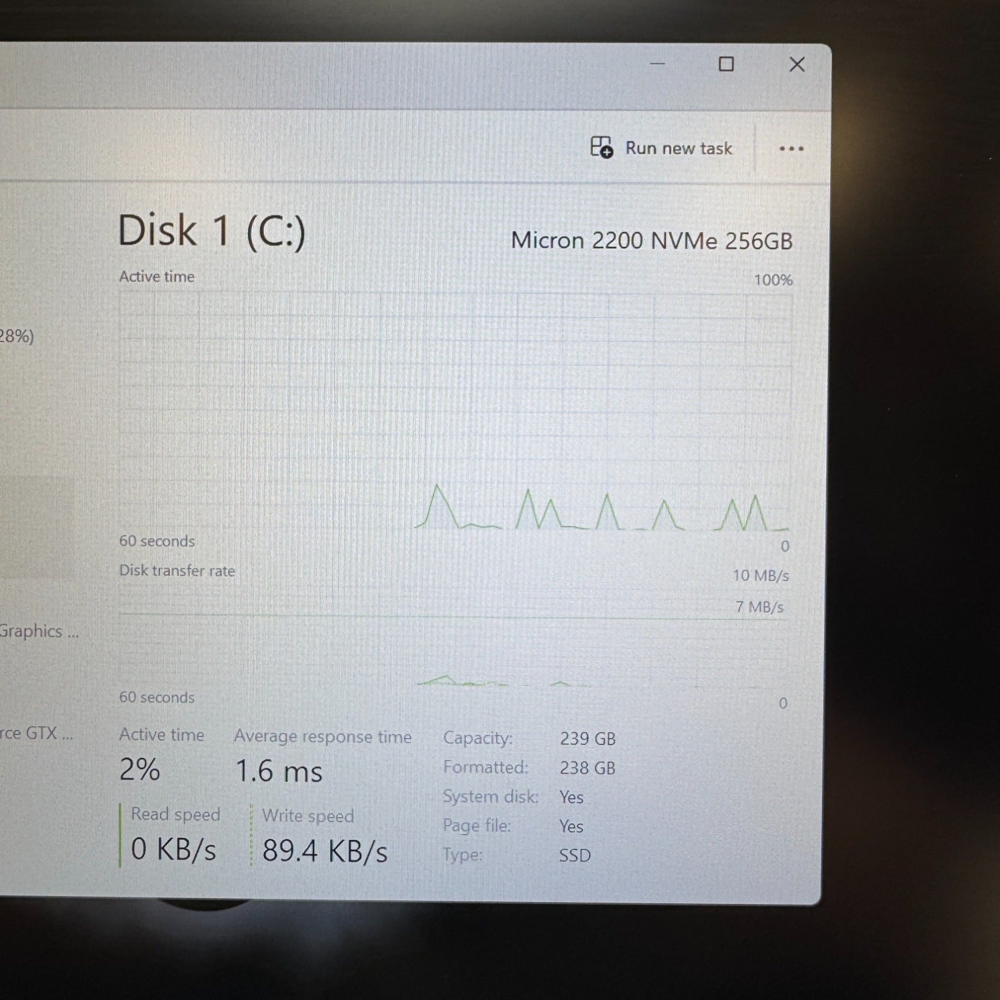The image size is (1000, 1000).
Task: Click the Capacity value 239 GB
Action: (x=587, y=739)
